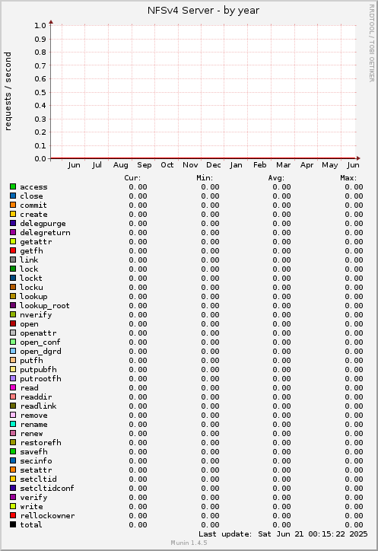Image resolution: width=378 pixels, height=551 pixels.
Task: Click the 'putfh' legend label
Action: coord(31,361)
